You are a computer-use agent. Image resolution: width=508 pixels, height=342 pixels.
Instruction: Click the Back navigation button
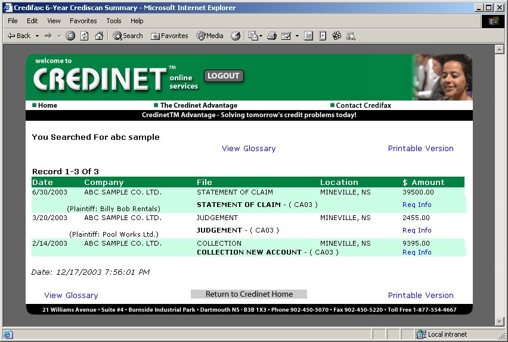[x=19, y=36]
